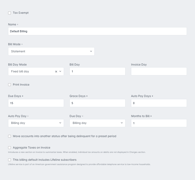Click the empty Invoice Day field
The image size is (195, 180).
tap(159, 71)
